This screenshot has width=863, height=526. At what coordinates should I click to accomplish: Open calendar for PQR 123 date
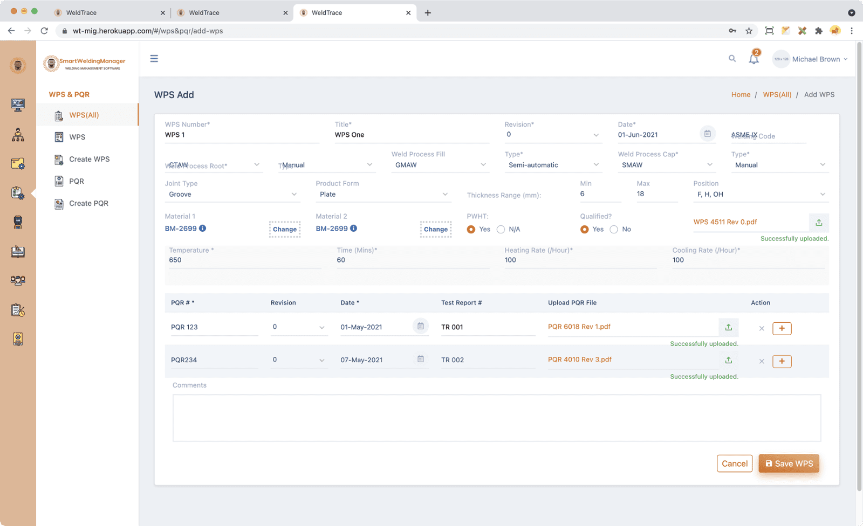tap(421, 326)
